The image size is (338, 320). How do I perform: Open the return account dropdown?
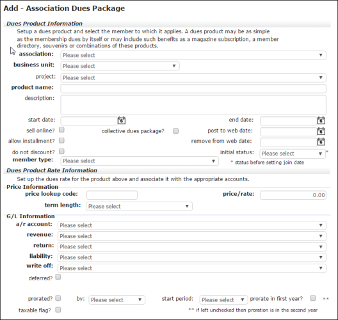tap(192, 247)
